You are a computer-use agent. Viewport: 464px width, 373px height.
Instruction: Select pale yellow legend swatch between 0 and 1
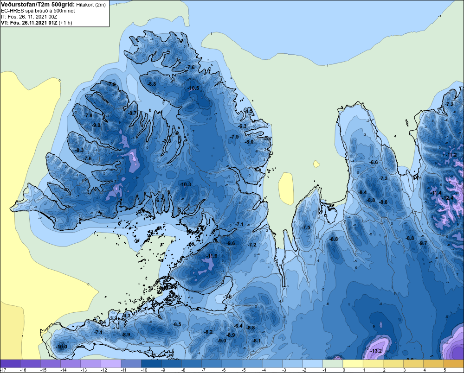(353, 364)
